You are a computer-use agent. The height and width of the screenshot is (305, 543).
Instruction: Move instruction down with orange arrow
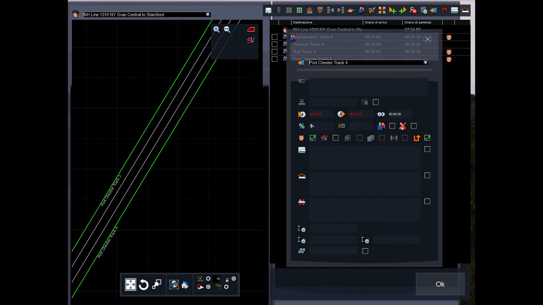[320, 10]
